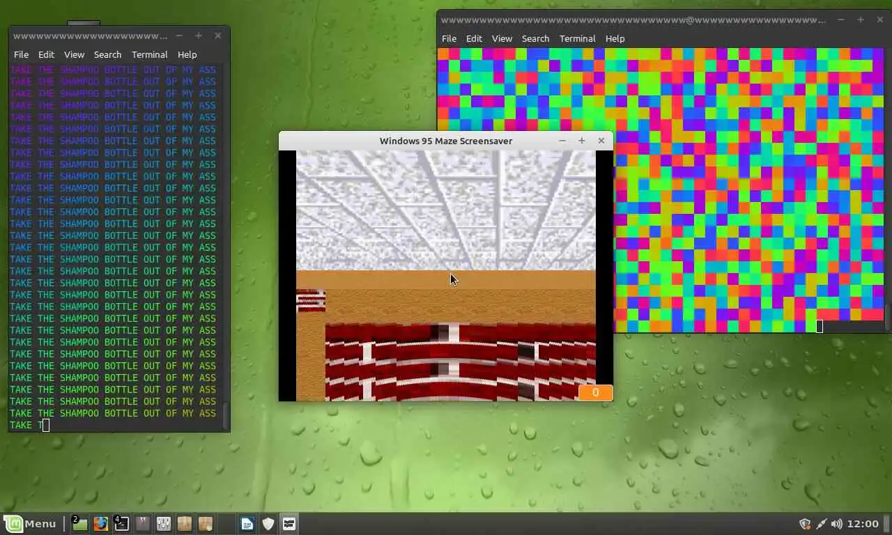Click the colored-blocks terminal's scrollbar handle
This screenshot has width=892, height=535.
tap(887, 317)
